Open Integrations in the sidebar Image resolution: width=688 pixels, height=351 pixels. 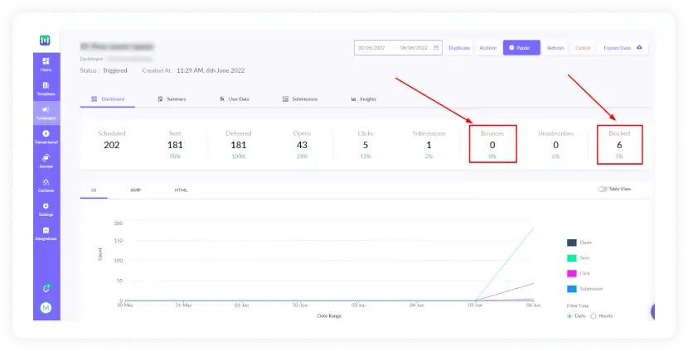pyautogui.click(x=46, y=233)
